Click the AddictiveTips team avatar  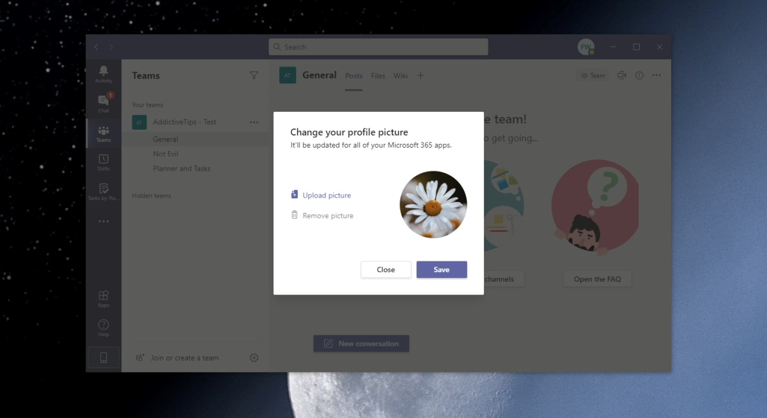pos(139,122)
